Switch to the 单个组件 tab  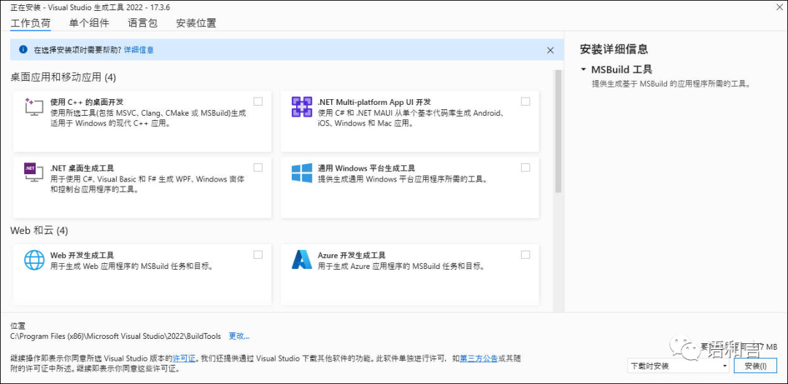click(90, 23)
